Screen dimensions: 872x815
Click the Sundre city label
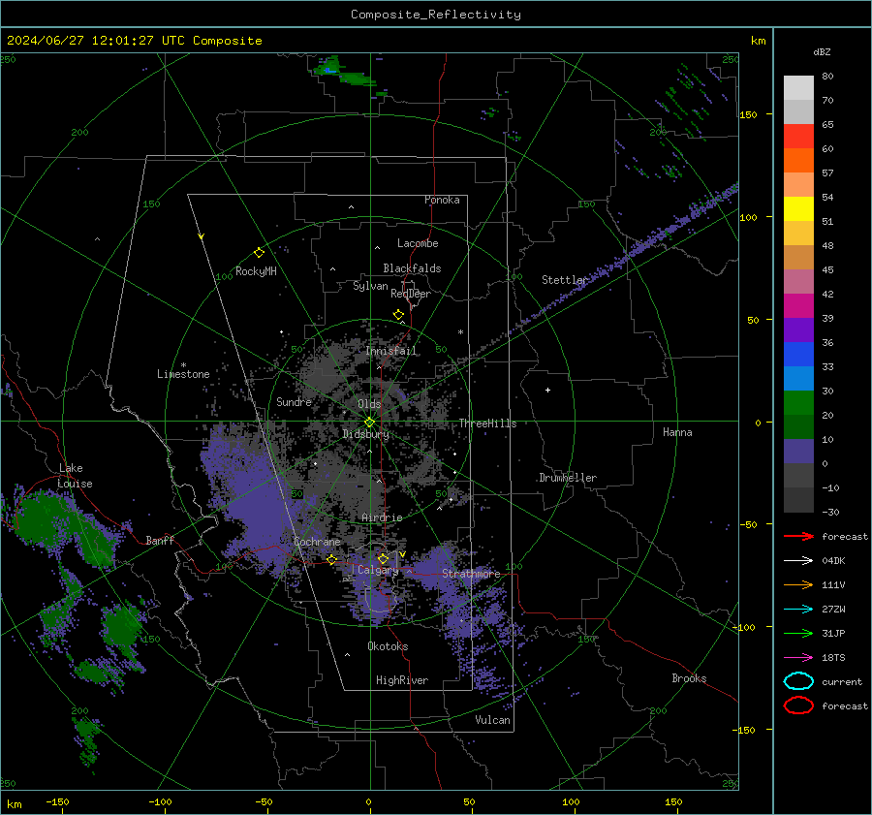(294, 402)
